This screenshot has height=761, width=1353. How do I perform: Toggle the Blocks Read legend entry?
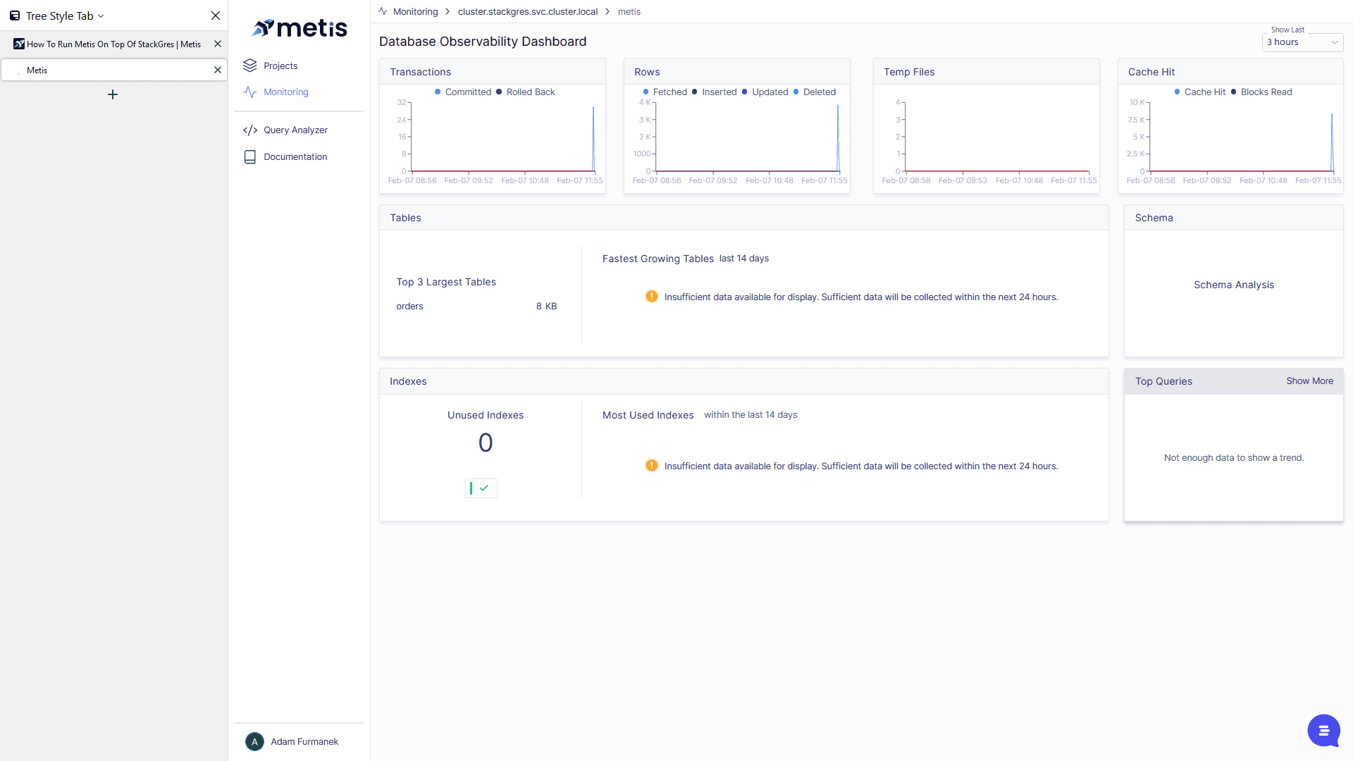point(1261,92)
